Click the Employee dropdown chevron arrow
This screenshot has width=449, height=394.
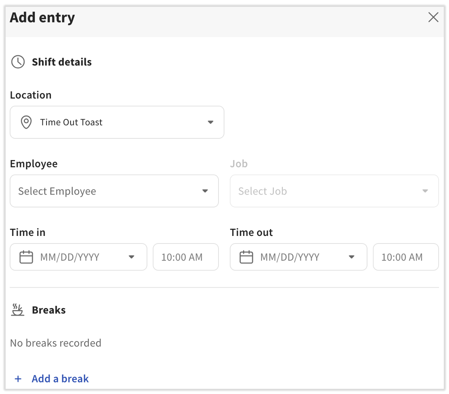tap(205, 191)
